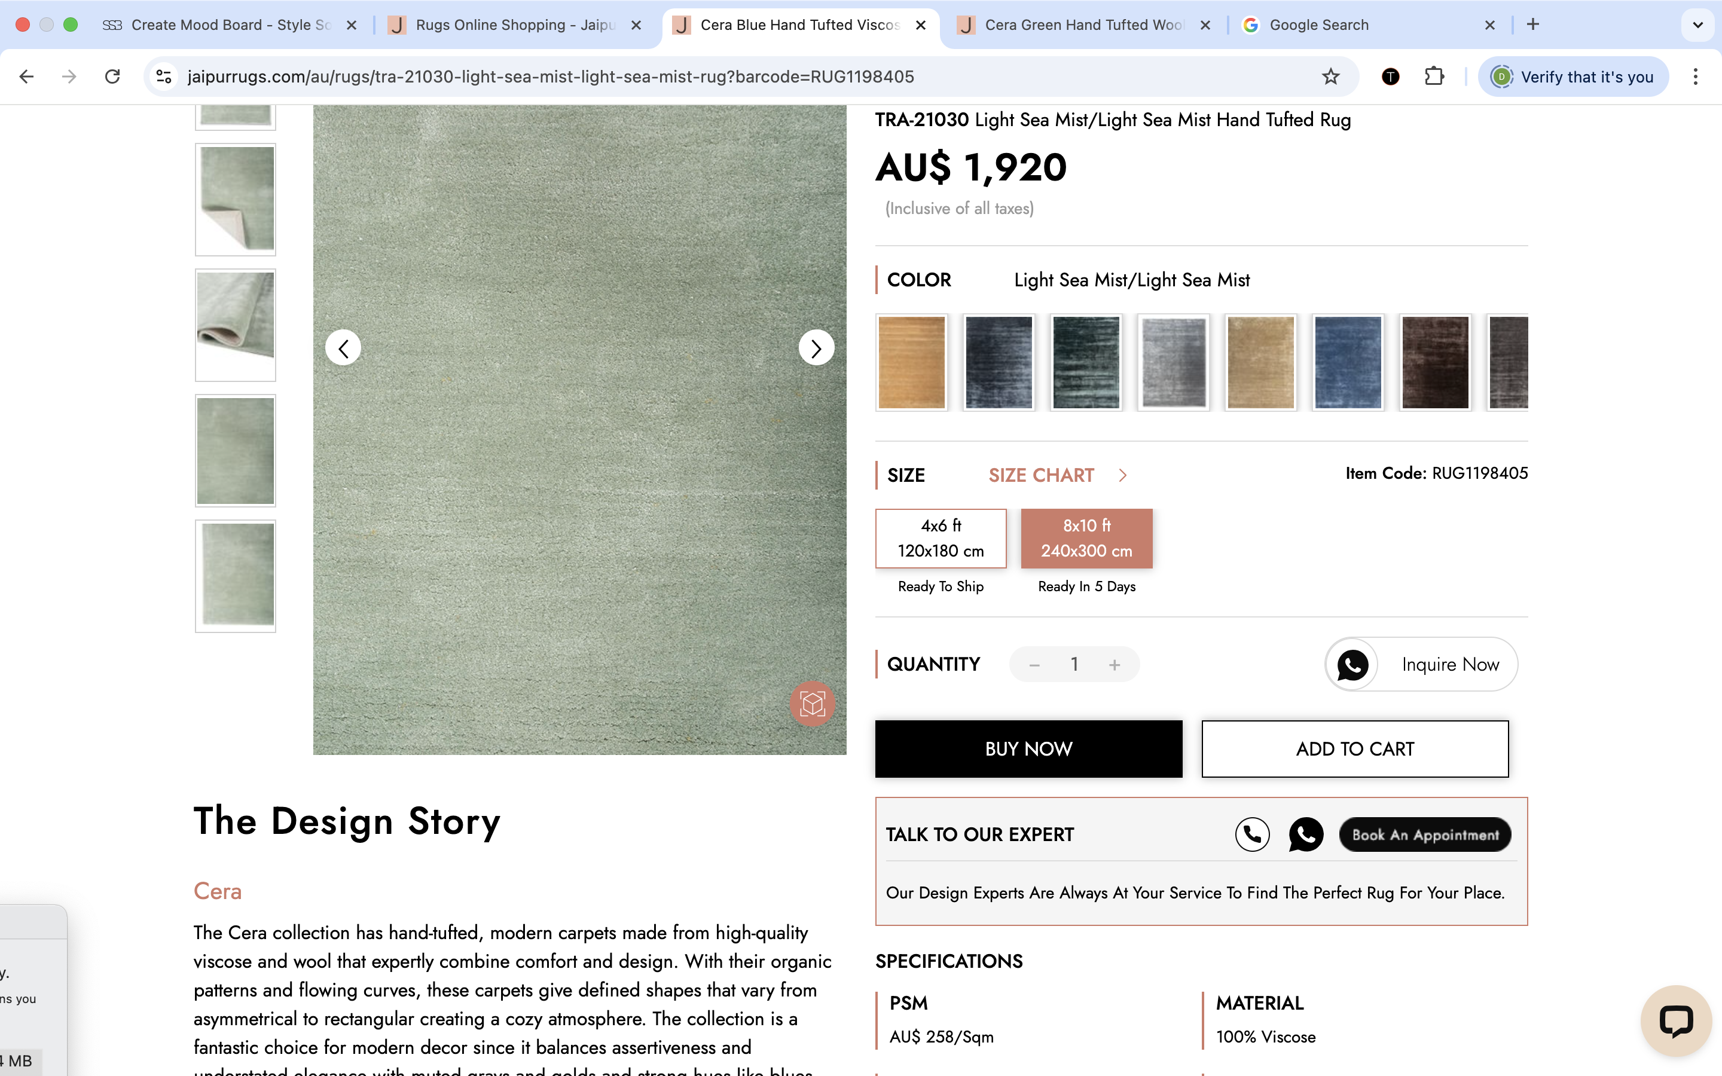Choose the dark brown color swatch
Viewport: 1722px width, 1076px height.
[x=1435, y=362]
